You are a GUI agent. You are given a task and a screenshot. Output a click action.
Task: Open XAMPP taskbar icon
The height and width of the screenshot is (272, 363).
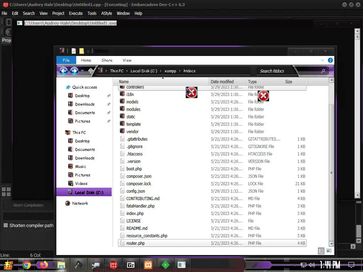(x=148, y=265)
